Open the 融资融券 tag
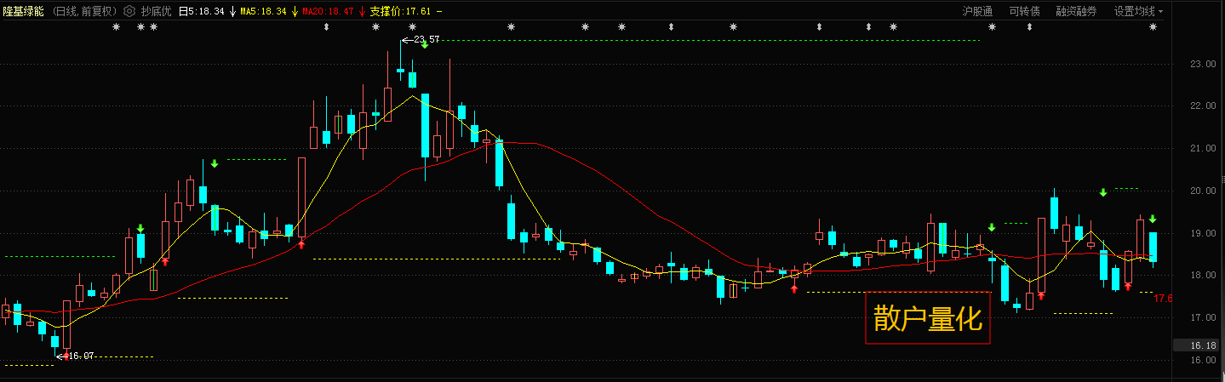Screen dimensions: 1225x382 [x=1076, y=11]
